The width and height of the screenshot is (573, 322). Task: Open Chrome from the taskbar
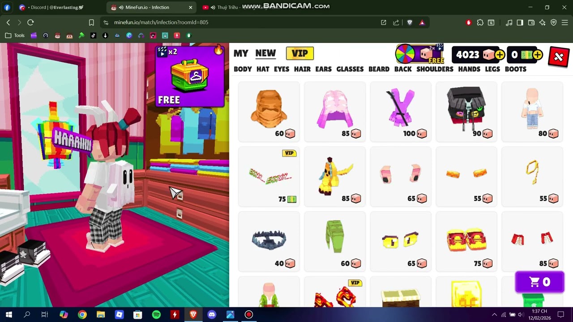pyautogui.click(x=82, y=315)
